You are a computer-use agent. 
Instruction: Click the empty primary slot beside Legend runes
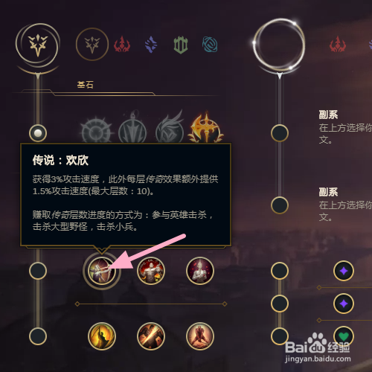[x=38, y=271]
